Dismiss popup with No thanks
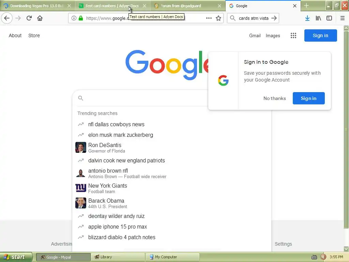Viewport: 349px width, 262px height. [x=274, y=98]
